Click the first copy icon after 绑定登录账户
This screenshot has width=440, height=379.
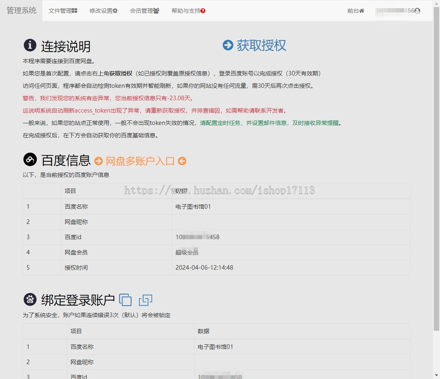[x=125, y=299]
